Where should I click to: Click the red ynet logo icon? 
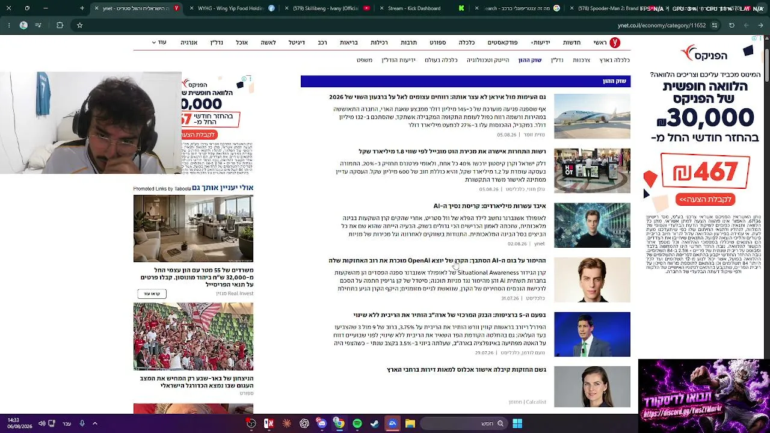point(615,43)
